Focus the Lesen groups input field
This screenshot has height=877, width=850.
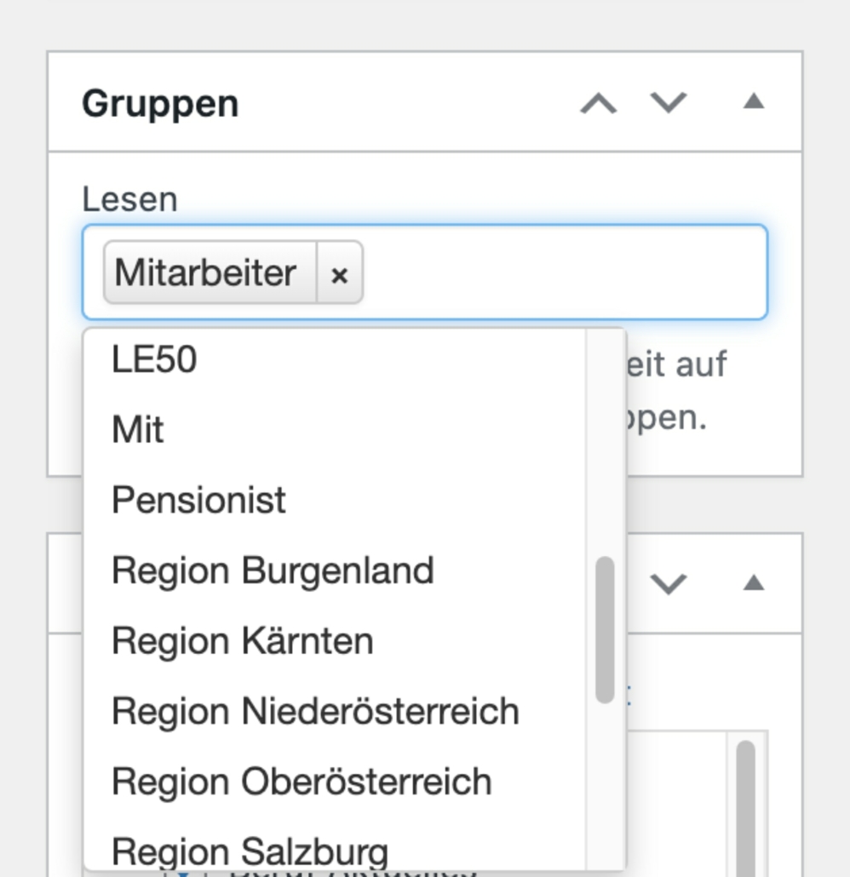562,273
